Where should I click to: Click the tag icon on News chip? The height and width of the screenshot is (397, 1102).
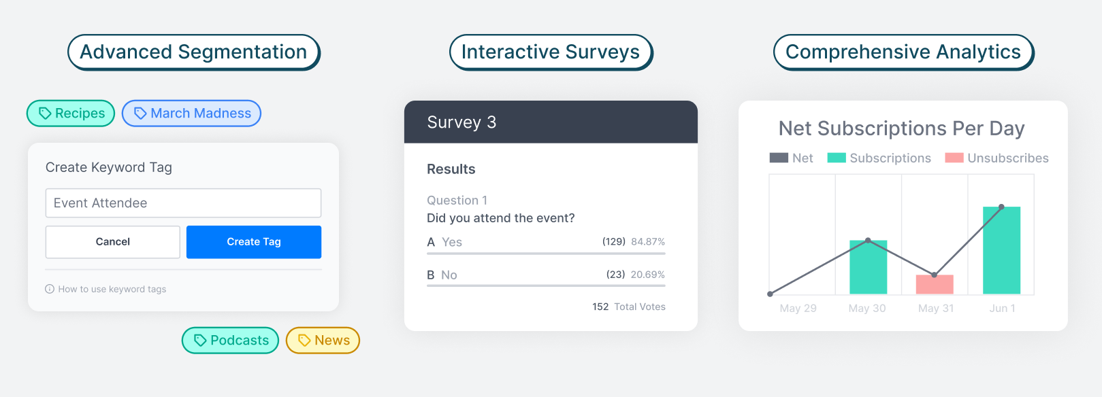[x=304, y=341]
